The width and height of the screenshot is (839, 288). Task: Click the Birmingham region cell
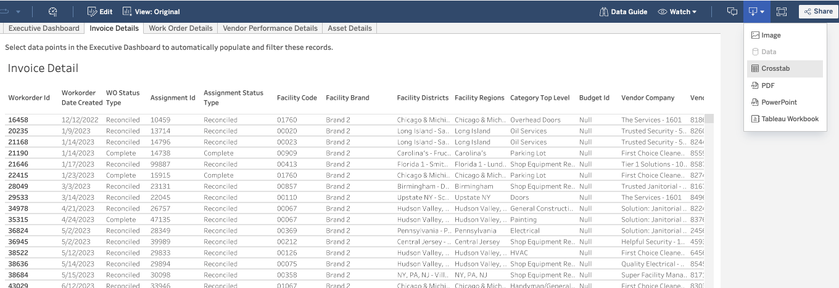474,186
